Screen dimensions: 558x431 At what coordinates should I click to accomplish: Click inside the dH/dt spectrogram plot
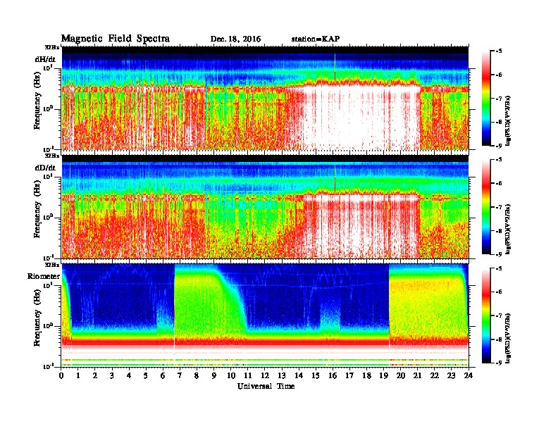(x=265, y=98)
